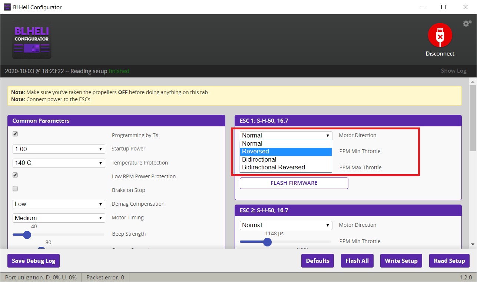Click ESC 2 PPM Min Throttle slider handle

(267, 242)
